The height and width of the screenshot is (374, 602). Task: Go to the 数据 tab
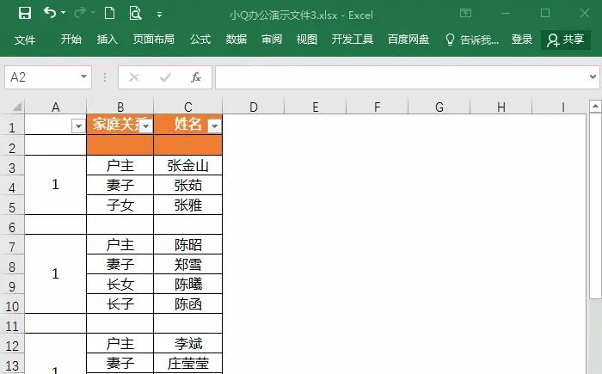click(236, 40)
